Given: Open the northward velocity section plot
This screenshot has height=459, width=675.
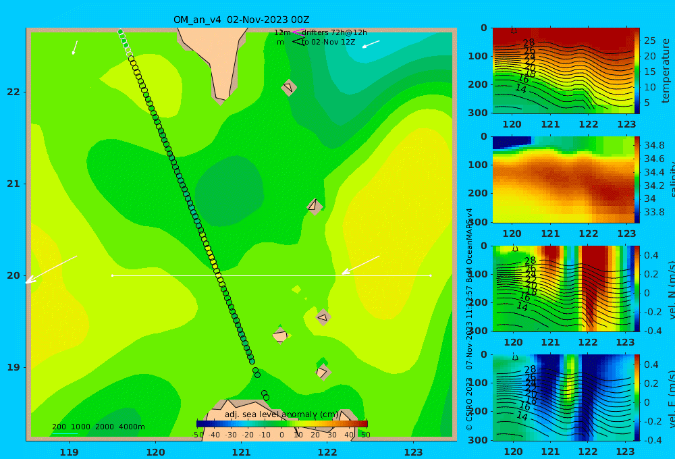Looking at the screenshot, I should click(x=563, y=288).
